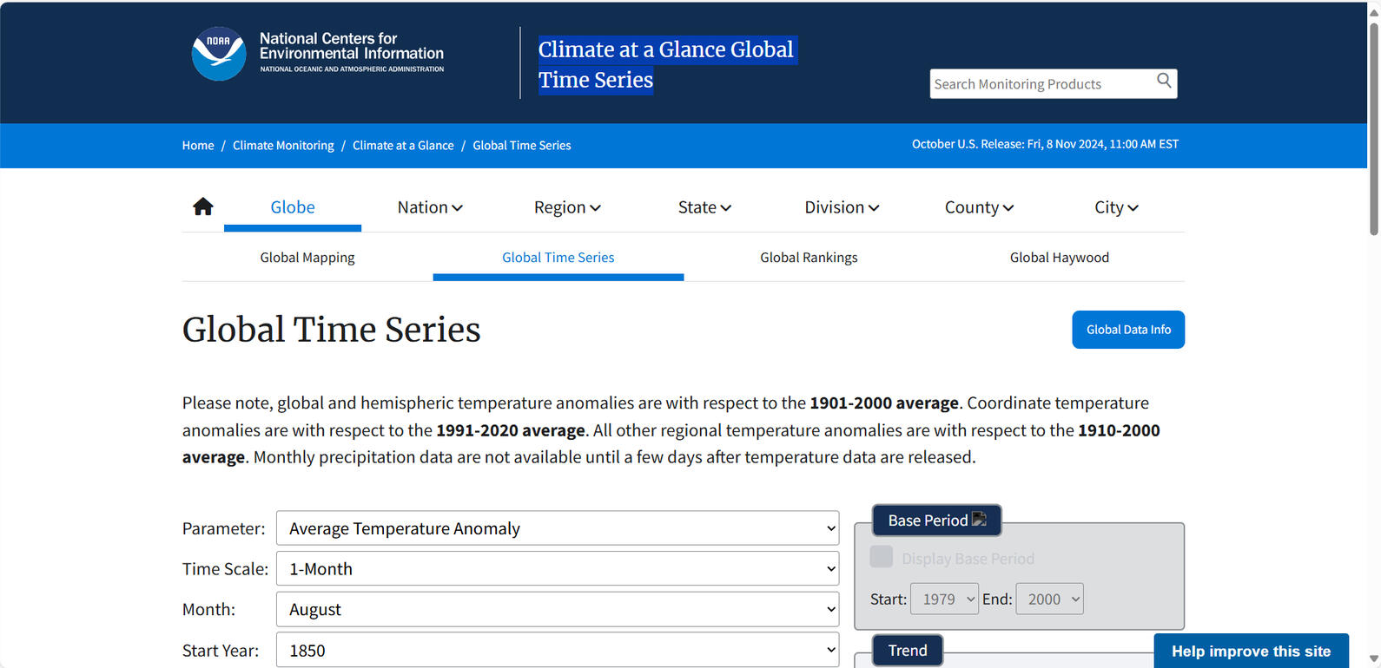Select base period Start year 1979
This screenshot has height=668, width=1381.
click(x=944, y=599)
